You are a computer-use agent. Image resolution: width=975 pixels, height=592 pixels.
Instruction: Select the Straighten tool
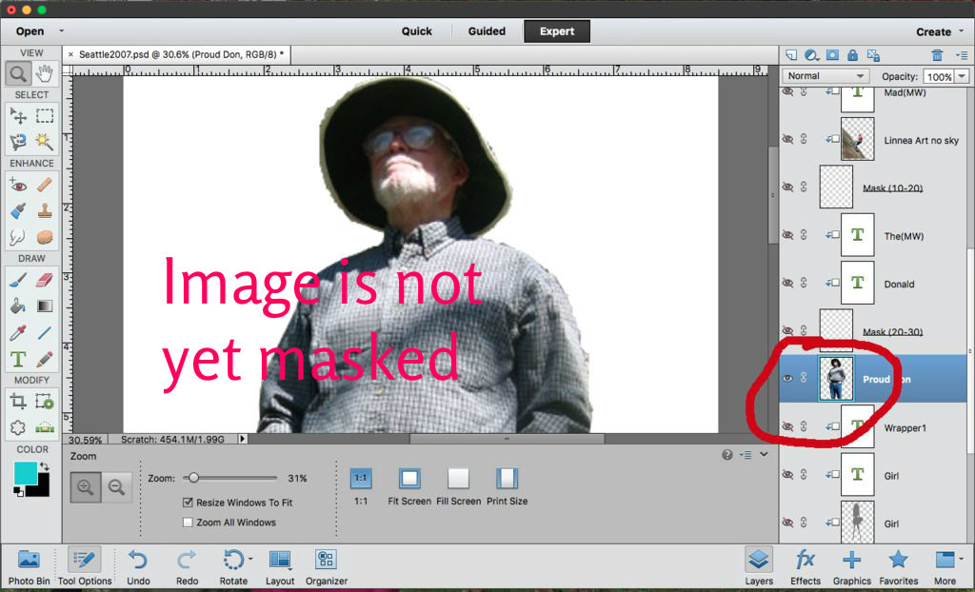pos(44,428)
